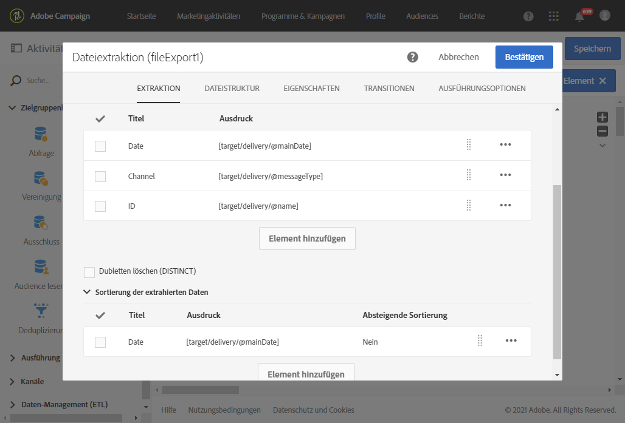The image size is (625, 423).
Task: Open options menu for Channel row
Action: click(x=505, y=175)
